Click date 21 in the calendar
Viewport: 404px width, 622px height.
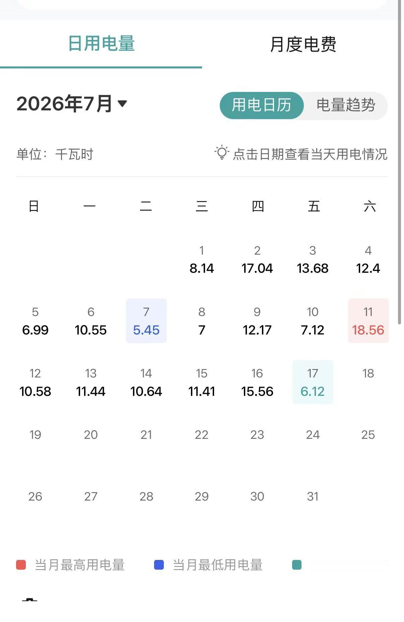tap(146, 435)
